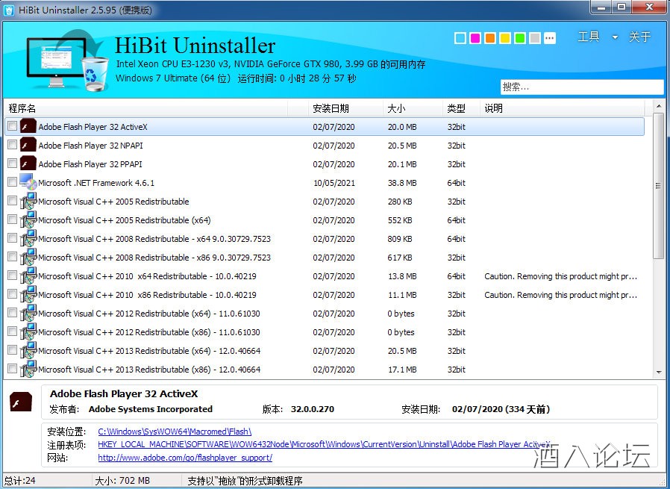Click the Visual C++ 2012 Redistributable (x86) icon
The height and width of the screenshot is (489, 670).
(x=28, y=332)
